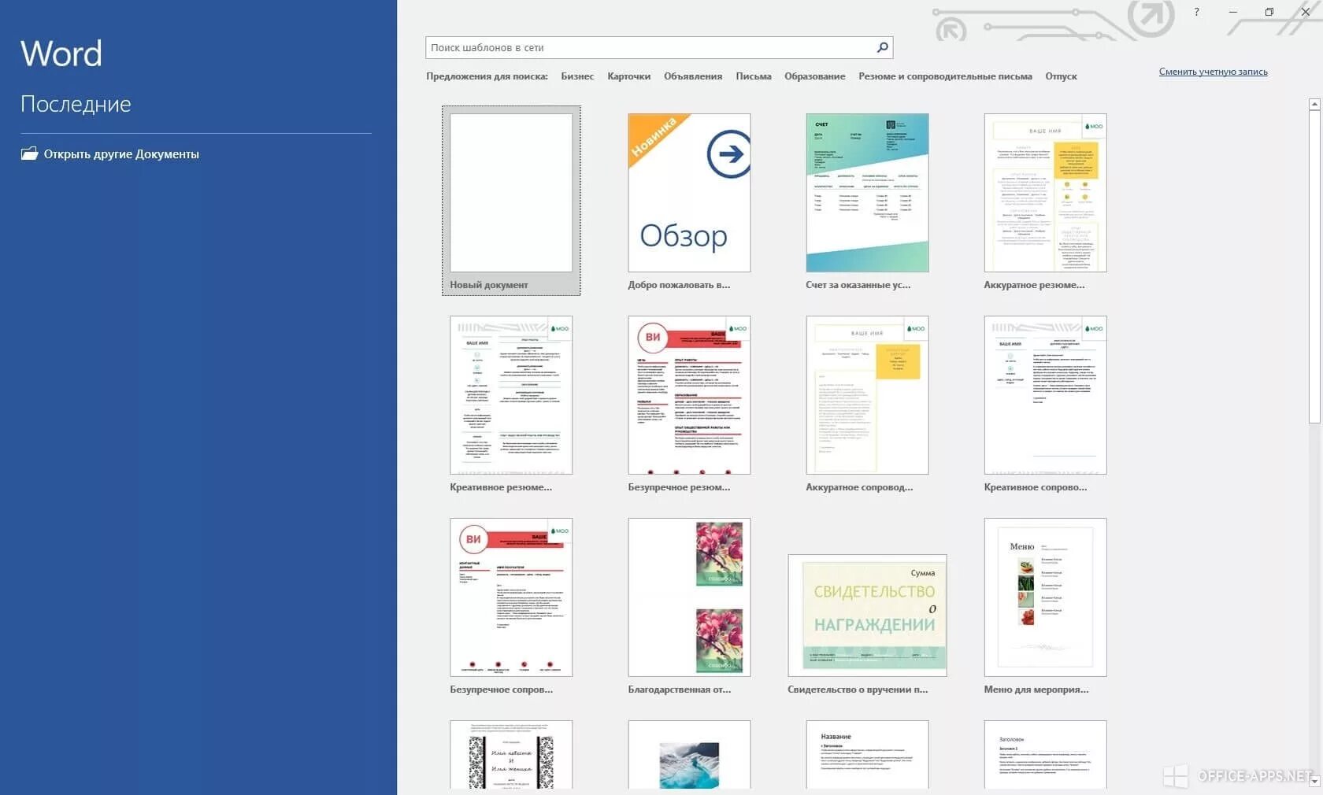Open the Добро пожаловать в... Обзор template

point(689,201)
